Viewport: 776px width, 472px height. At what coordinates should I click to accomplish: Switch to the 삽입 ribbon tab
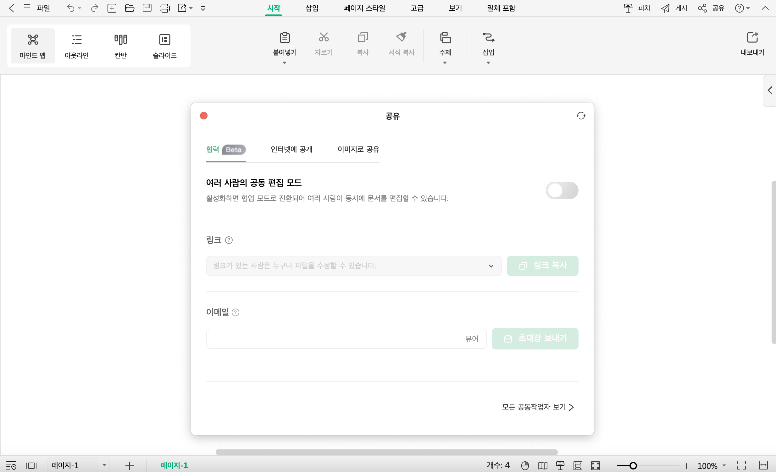[312, 8]
